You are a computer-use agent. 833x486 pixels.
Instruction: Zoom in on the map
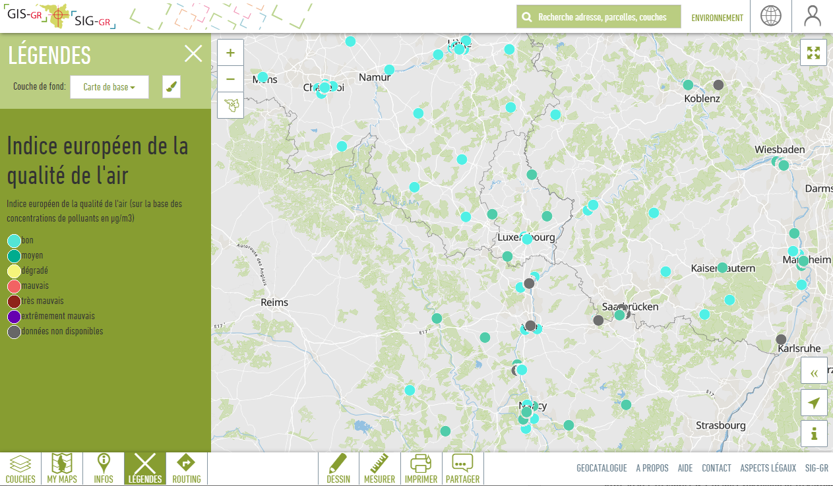click(230, 53)
